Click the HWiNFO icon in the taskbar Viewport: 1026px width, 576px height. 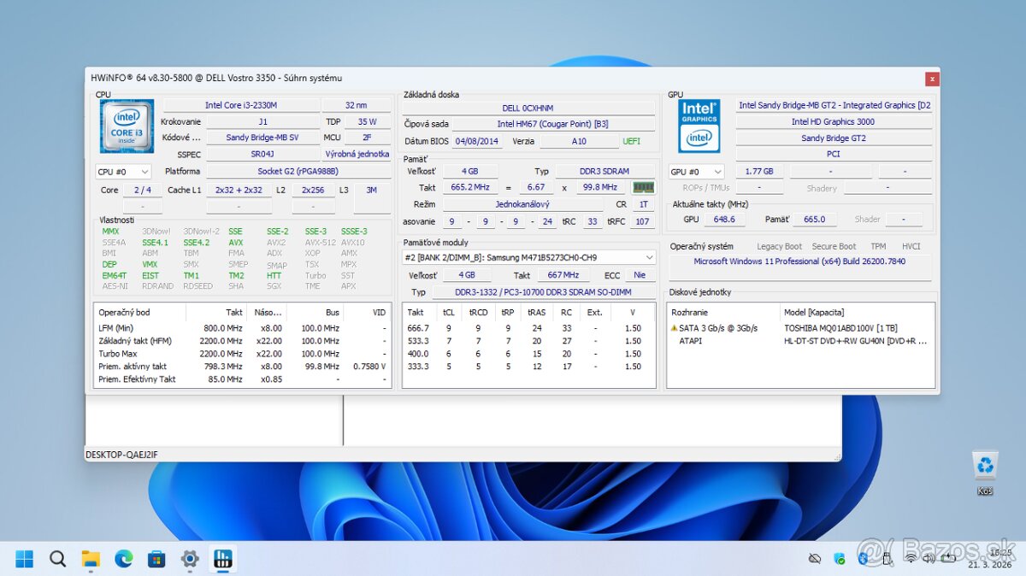coord(223,558)
